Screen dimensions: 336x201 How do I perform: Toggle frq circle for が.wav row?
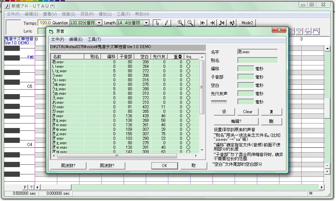(188, 111)
